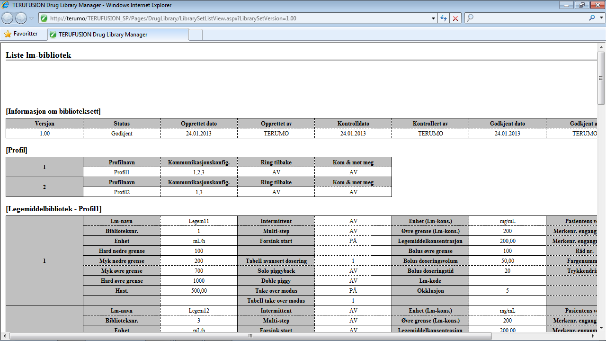Click the 'Kontrolldato' column header
Viewport: 606px width, 341px height.
[x=353, y=124]
